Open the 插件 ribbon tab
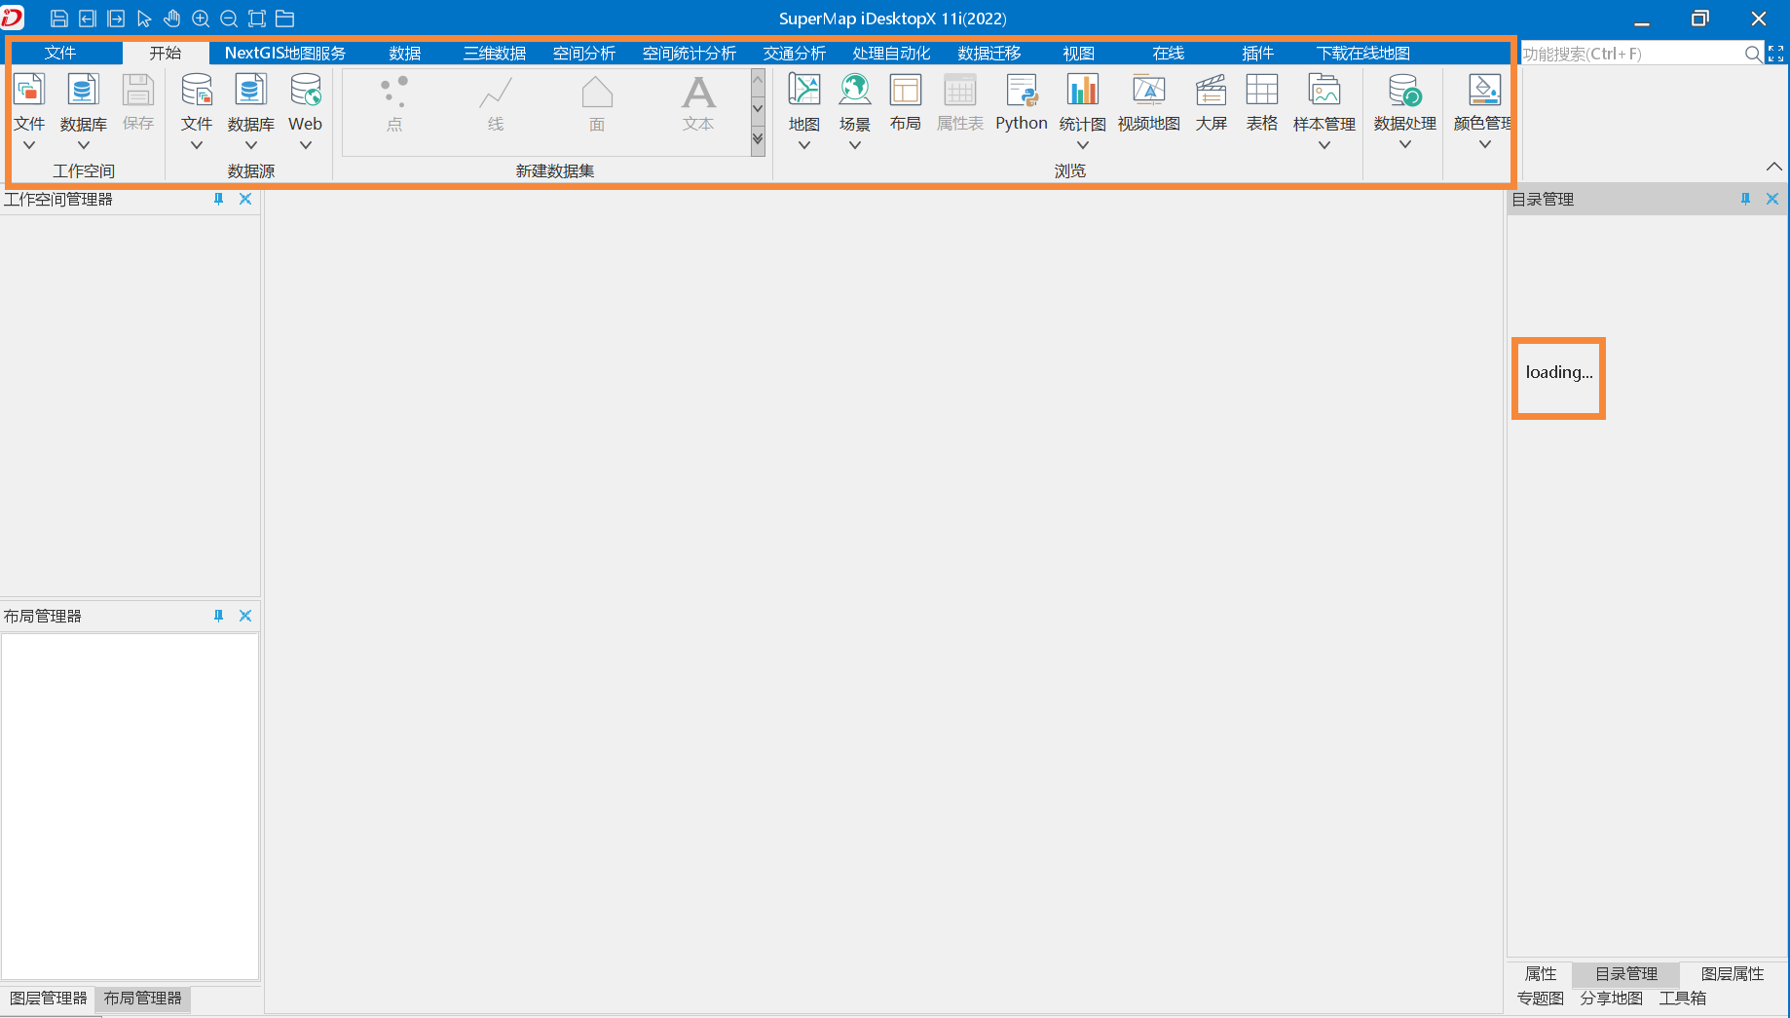 coord(1258,53)
